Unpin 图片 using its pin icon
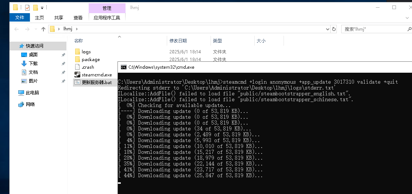The image size is (412, 194). (x=63, y=81)
